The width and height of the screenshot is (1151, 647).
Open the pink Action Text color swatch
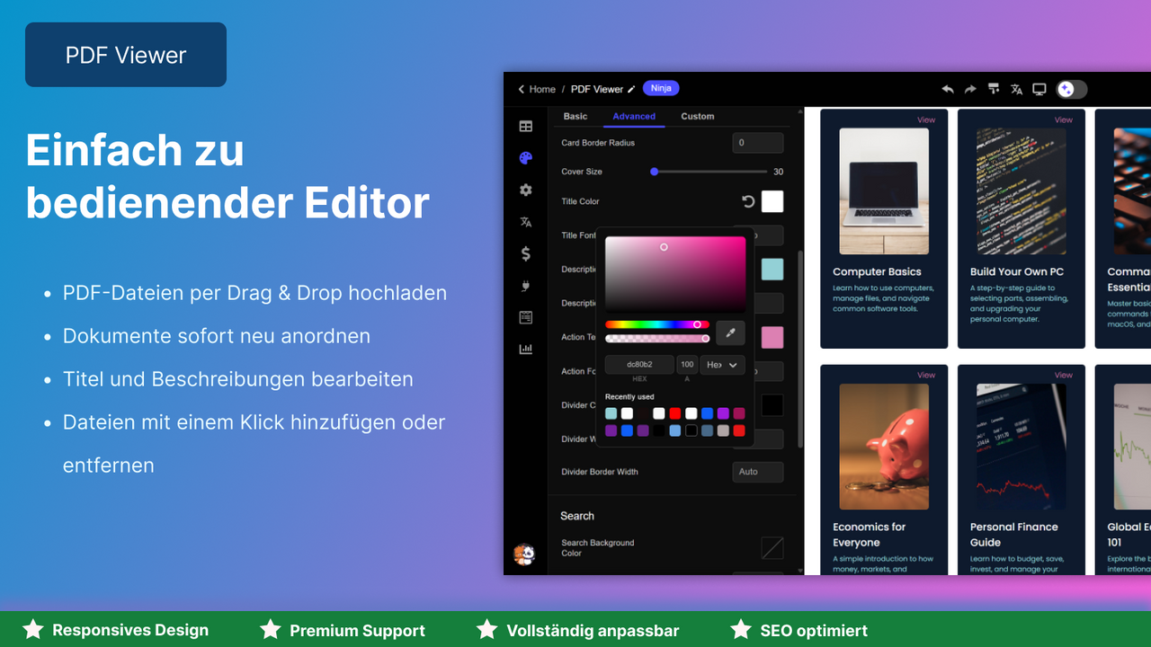(772, 337)
